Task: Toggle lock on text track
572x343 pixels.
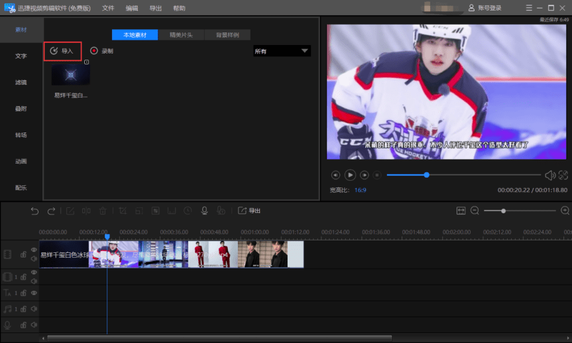Action: coord(23,293)
